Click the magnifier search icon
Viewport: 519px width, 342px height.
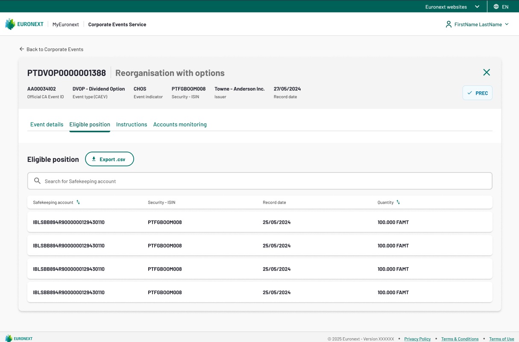[x=37, y=181]
